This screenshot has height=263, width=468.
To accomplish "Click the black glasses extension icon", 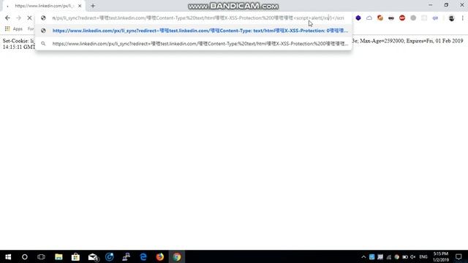I will [x=391, y=18].
